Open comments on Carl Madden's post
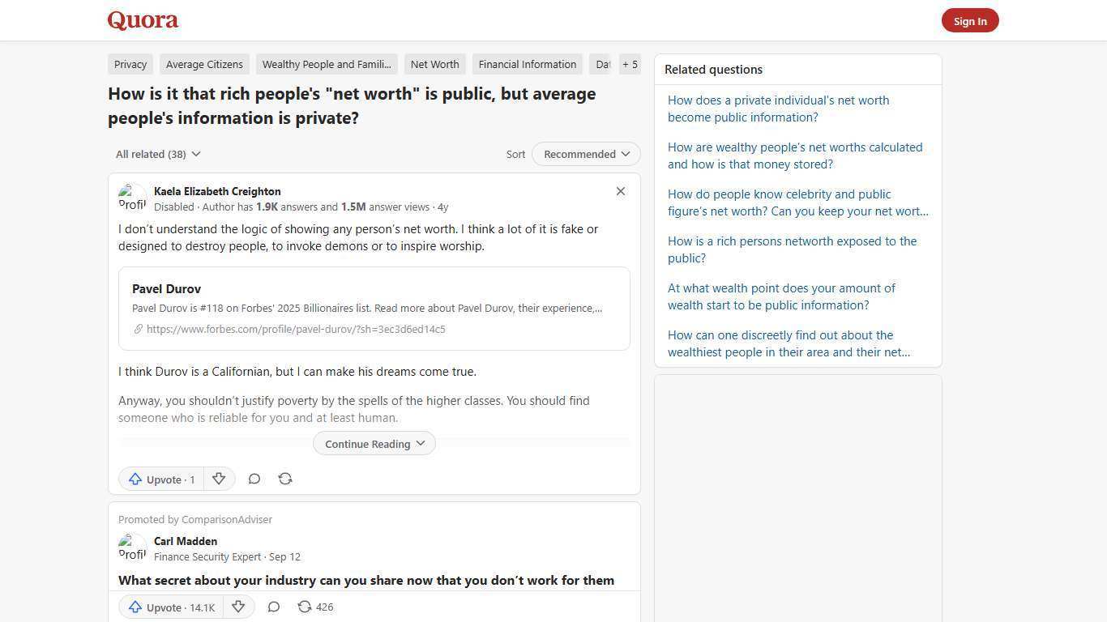 (273, 607)
